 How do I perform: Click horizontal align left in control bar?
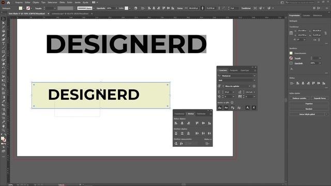149,8
